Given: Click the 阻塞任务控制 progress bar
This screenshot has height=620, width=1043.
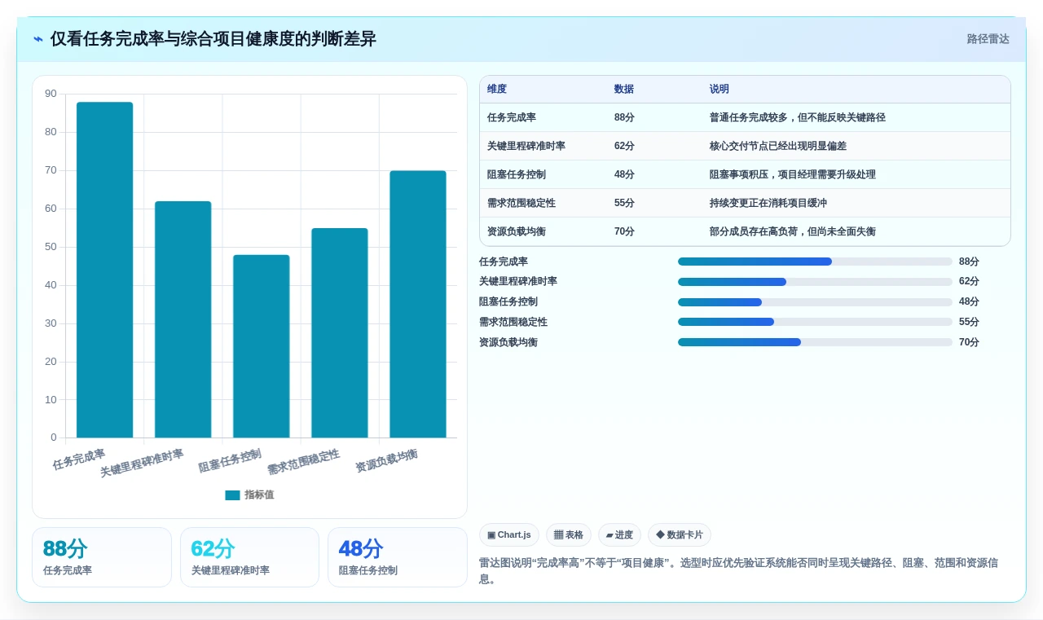Looking at the screenshot, I should tap(815, 302).
